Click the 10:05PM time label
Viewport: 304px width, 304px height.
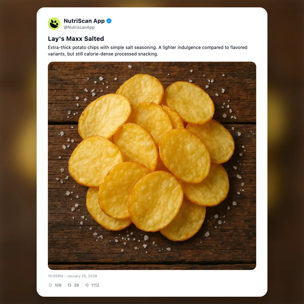(56, 276)
